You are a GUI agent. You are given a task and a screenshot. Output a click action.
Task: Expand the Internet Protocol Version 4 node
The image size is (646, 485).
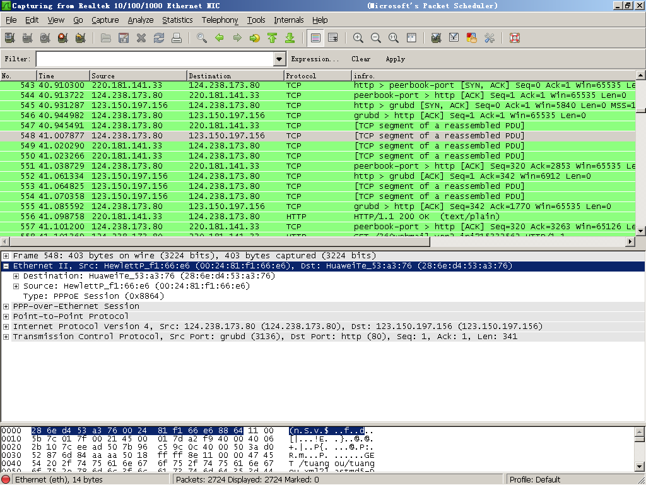click(x=6, y=326)
